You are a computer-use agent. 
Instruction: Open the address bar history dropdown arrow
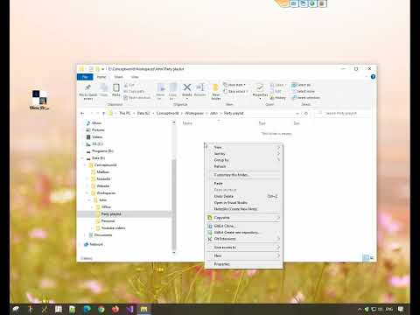click(x=297, y=113)
